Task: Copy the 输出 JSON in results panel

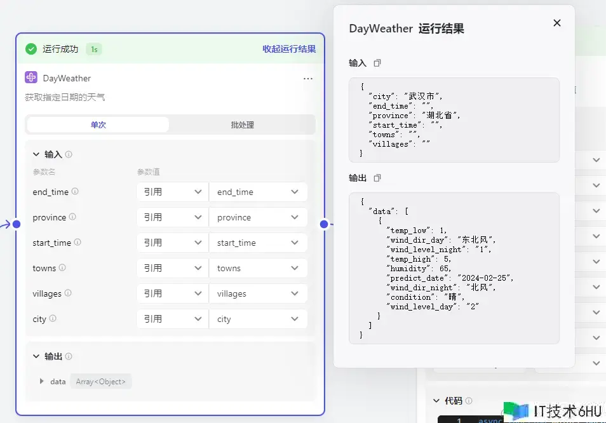Action: [x=377, y=178]
